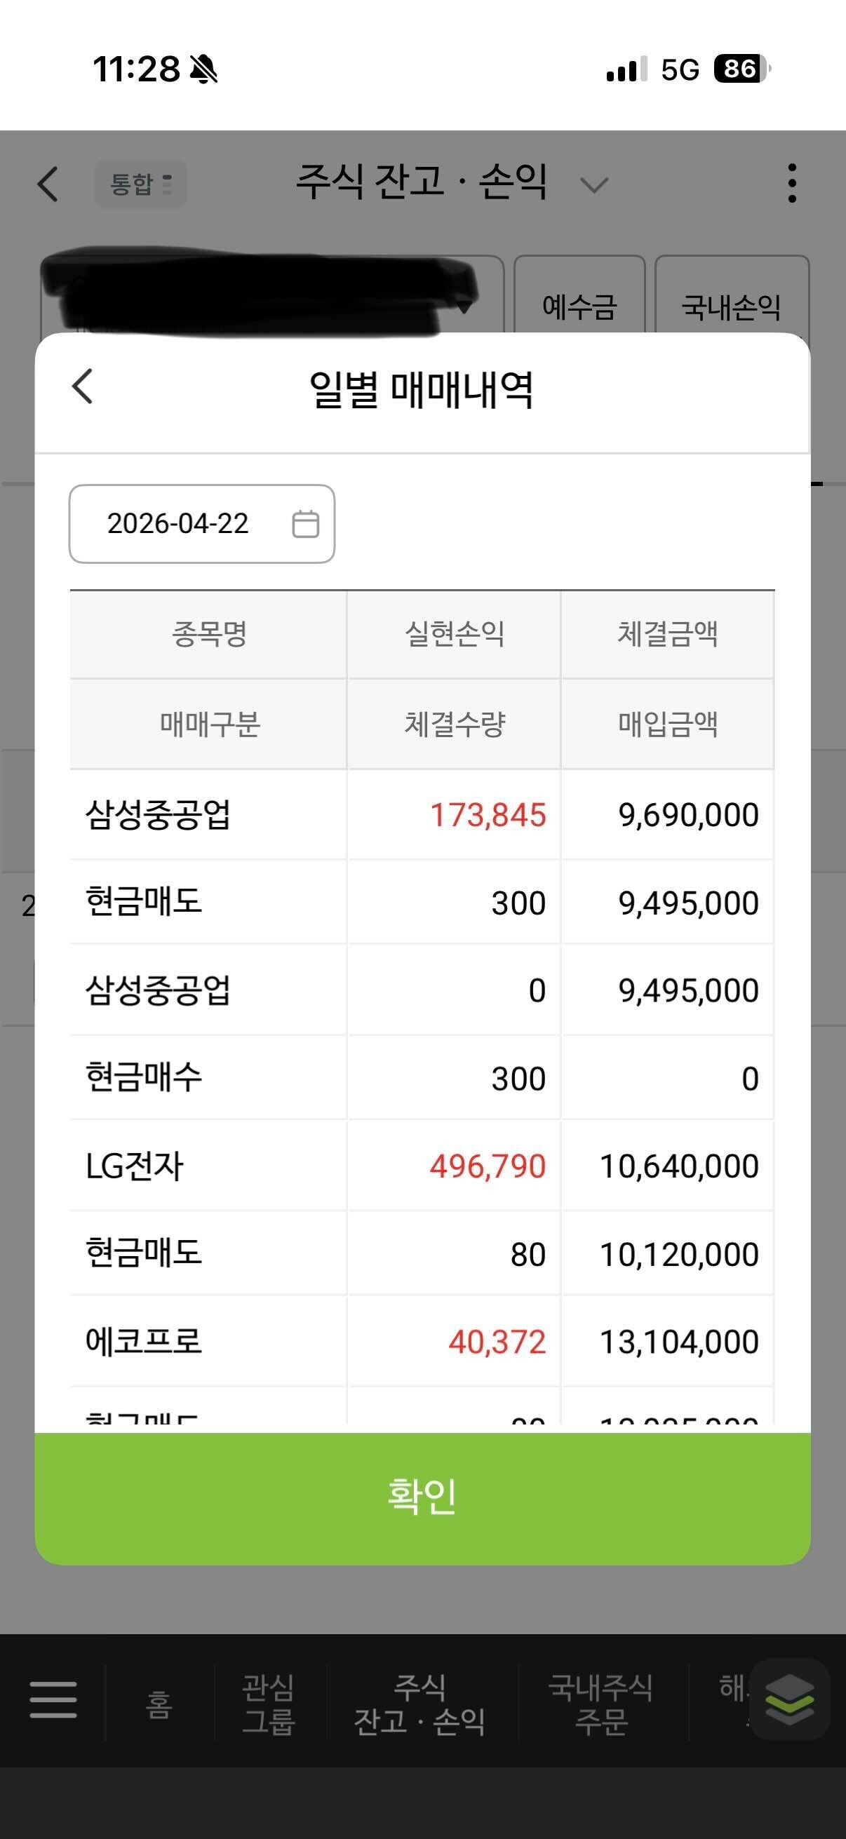Switch to the 예수금 tab

(x=579, y=306)
